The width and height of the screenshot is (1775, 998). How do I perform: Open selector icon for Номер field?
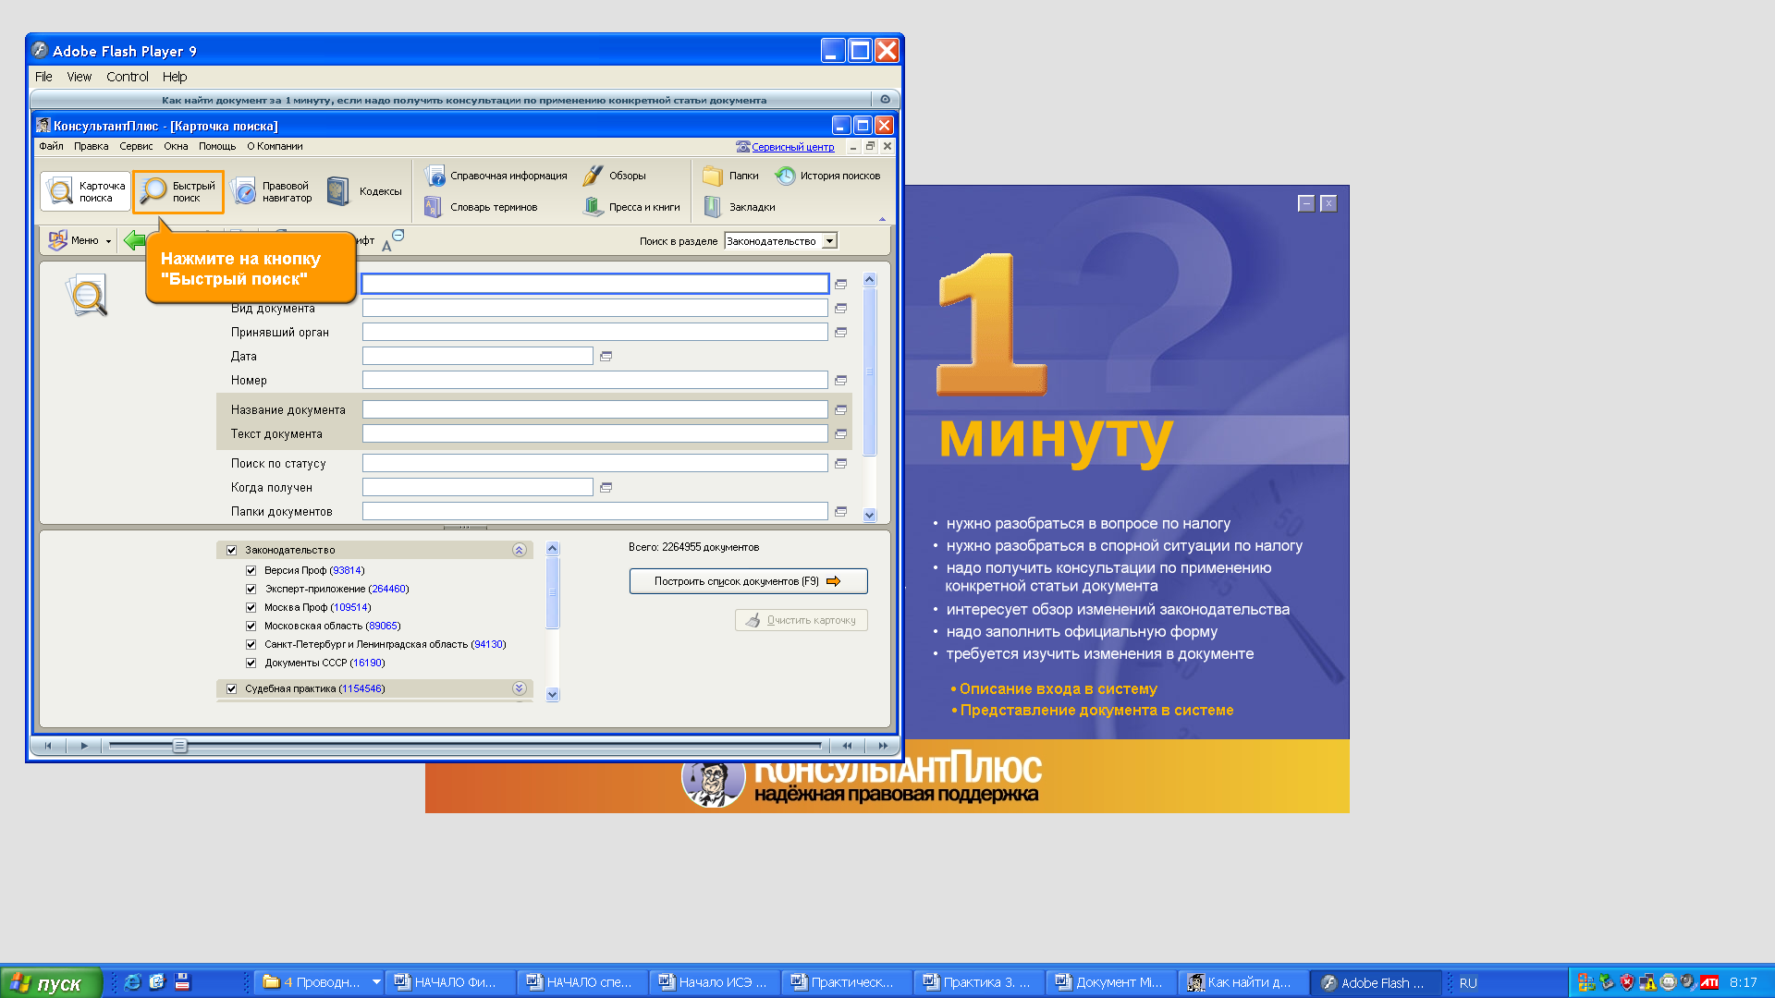pos(840,380)
